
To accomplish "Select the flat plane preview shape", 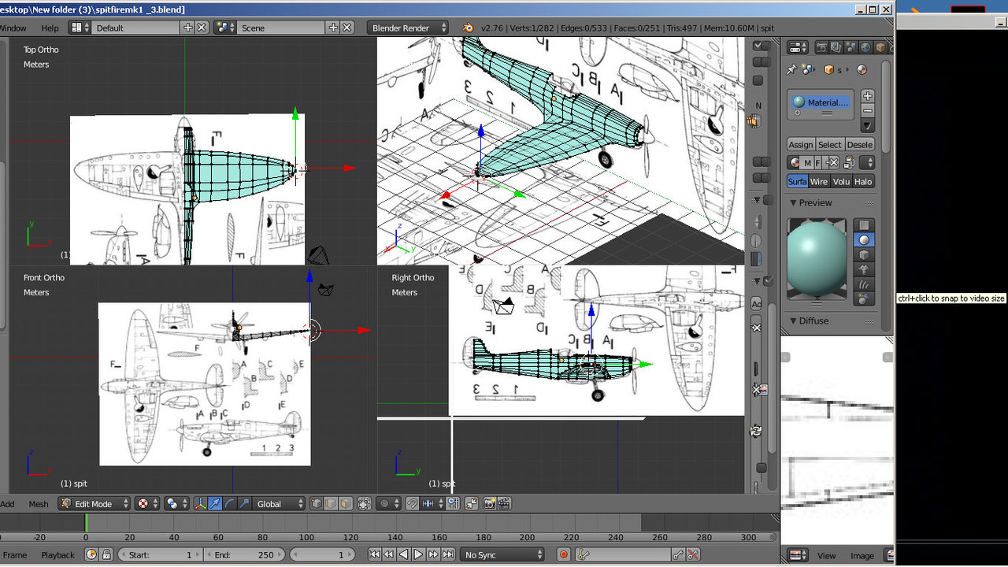I will click(x=864, y=224).
